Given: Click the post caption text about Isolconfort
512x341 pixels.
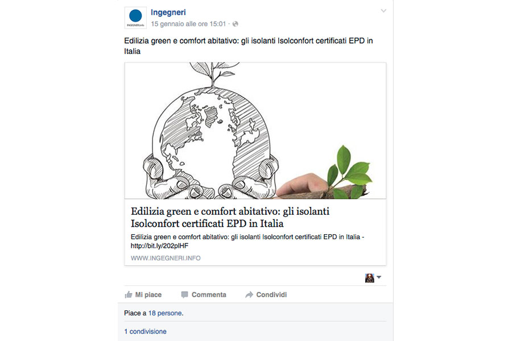Looking at the screenshot, I should [x=248, y=46].
